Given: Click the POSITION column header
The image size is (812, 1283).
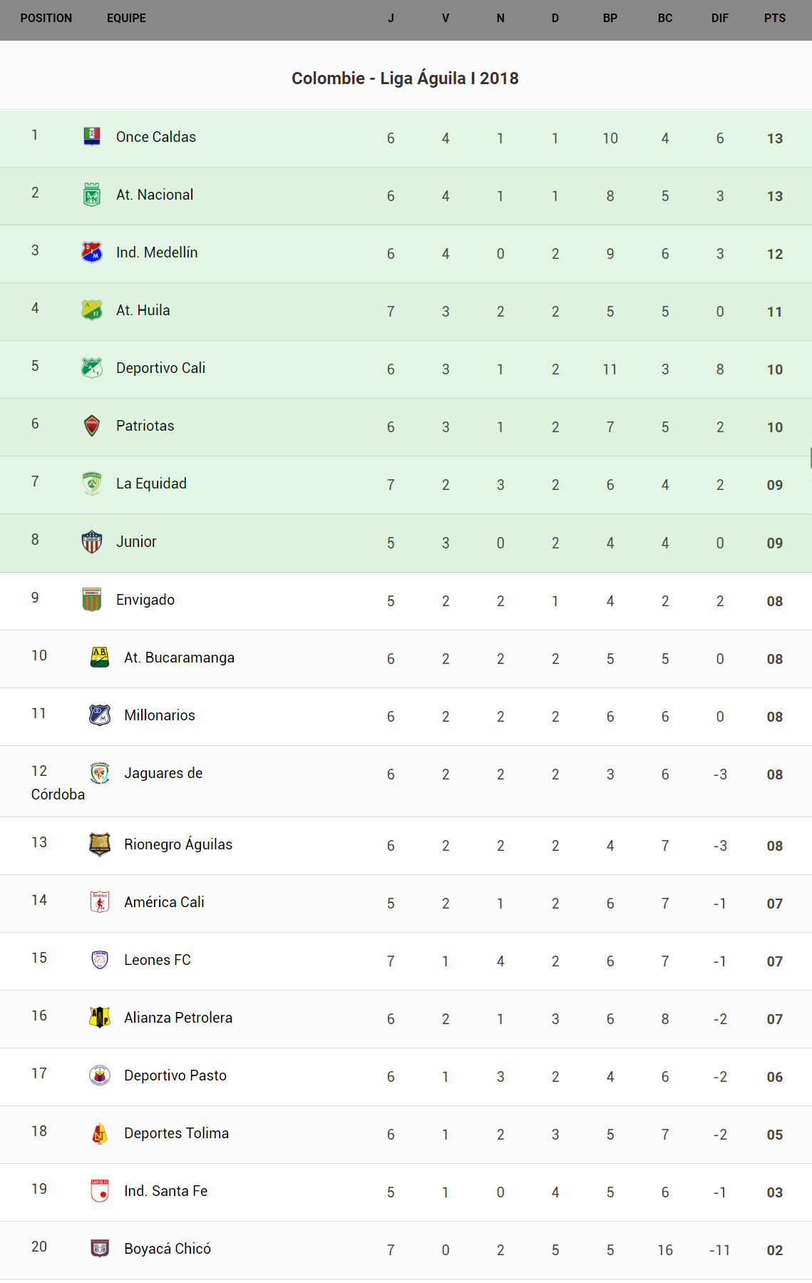Looking at the screenshot, I should [46, 19].
